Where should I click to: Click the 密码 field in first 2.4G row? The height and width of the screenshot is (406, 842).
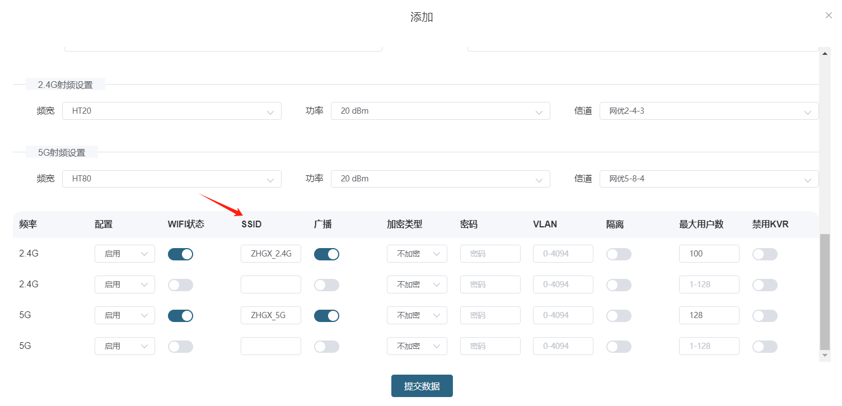pos(490,254)
